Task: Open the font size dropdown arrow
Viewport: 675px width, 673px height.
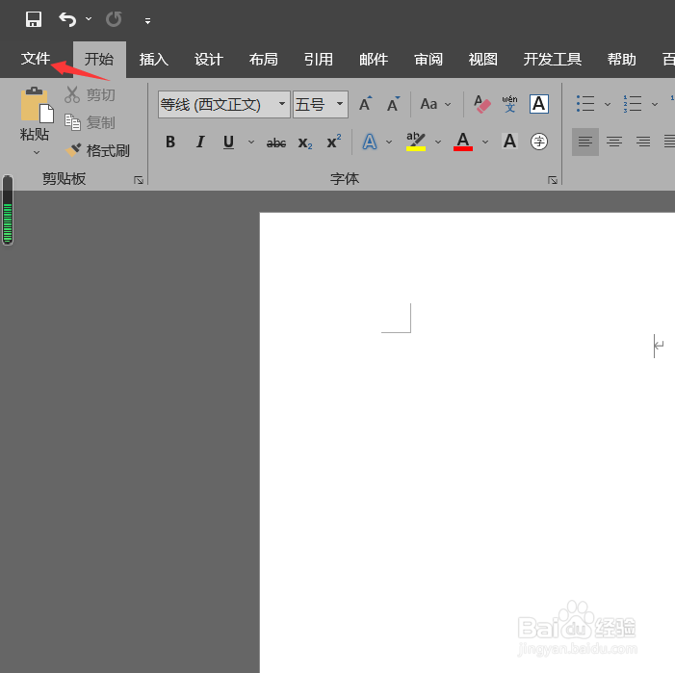Action: coord(340,104)
